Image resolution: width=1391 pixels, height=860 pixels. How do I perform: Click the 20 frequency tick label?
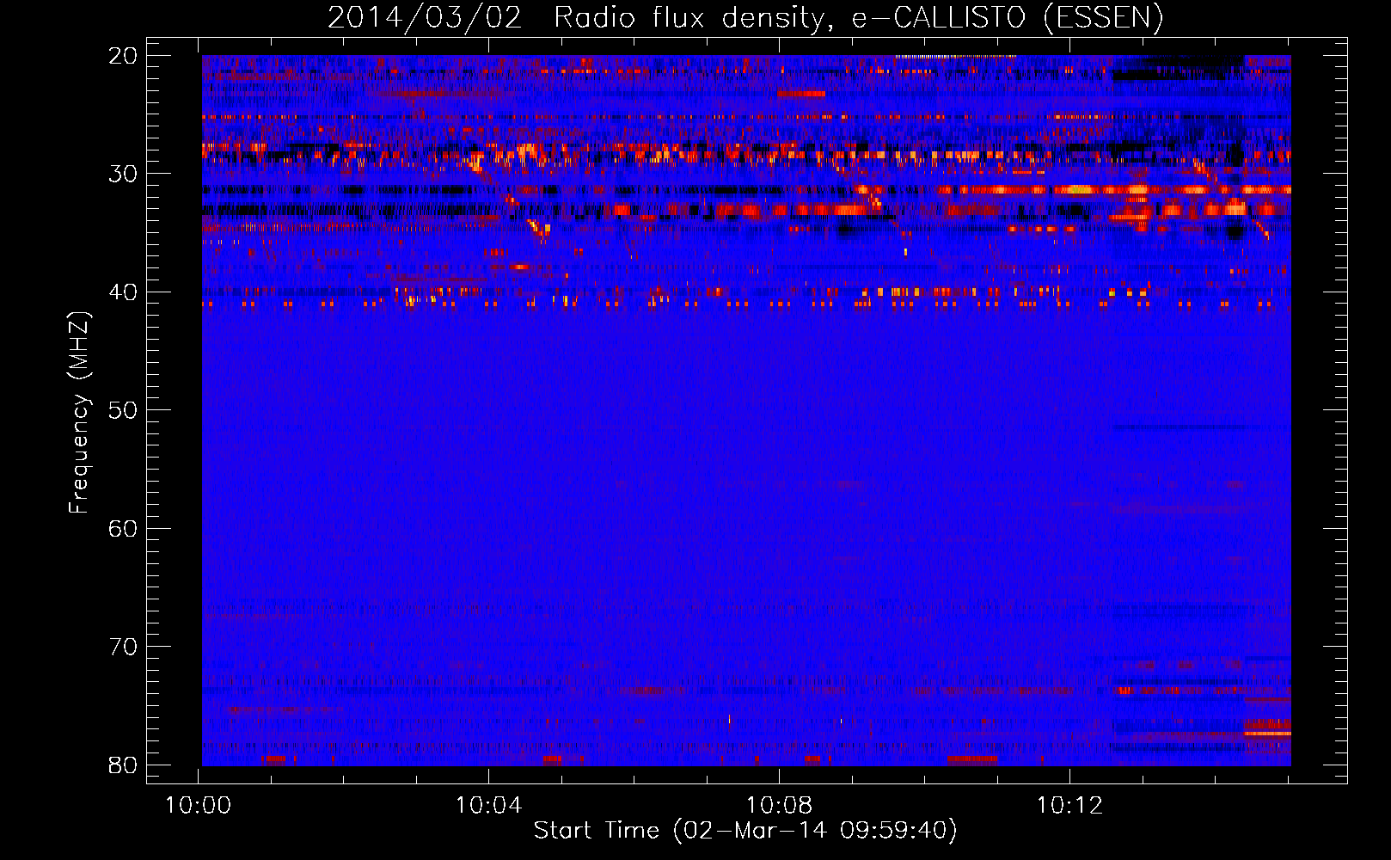click(123, 56)
